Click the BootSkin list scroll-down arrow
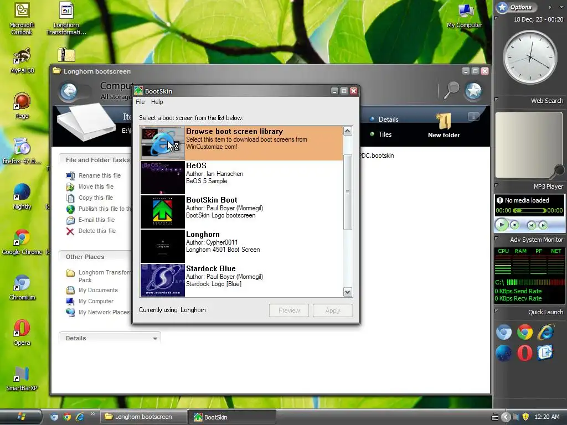The image size is (567, 425). (x=348, y=292)
